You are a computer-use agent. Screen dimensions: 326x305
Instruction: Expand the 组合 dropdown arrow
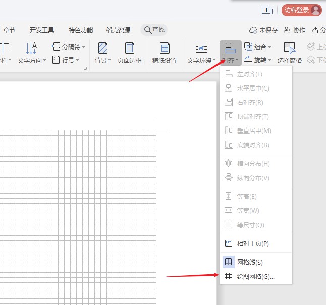(x=269, y=47)
